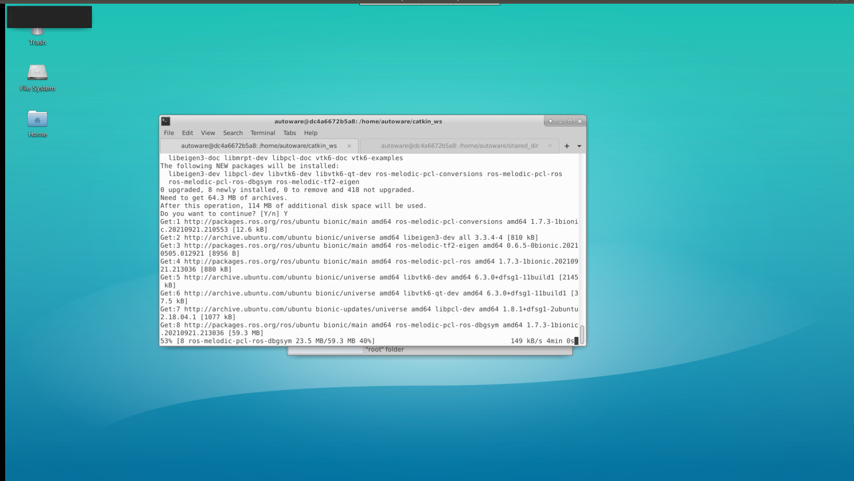
Task: Open the Terminal menu
Action: coord(262,133)
